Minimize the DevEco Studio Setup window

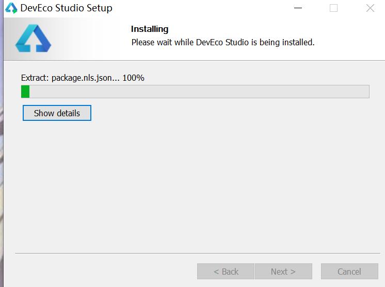[298, 8]
